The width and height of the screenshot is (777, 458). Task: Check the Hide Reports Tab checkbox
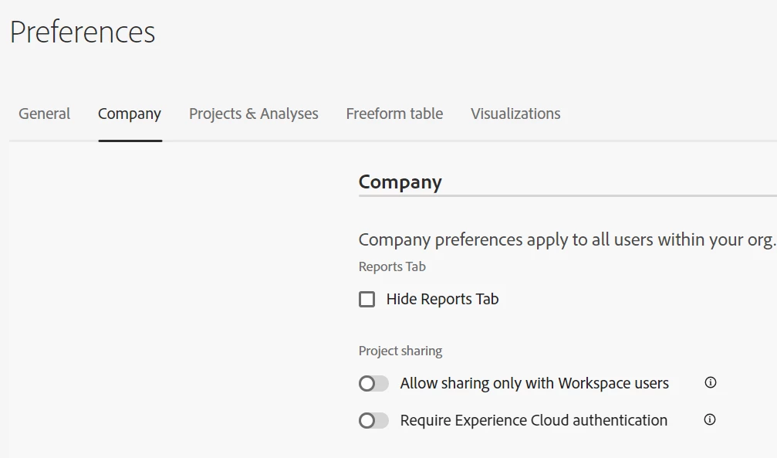click(x=367, y=299)
